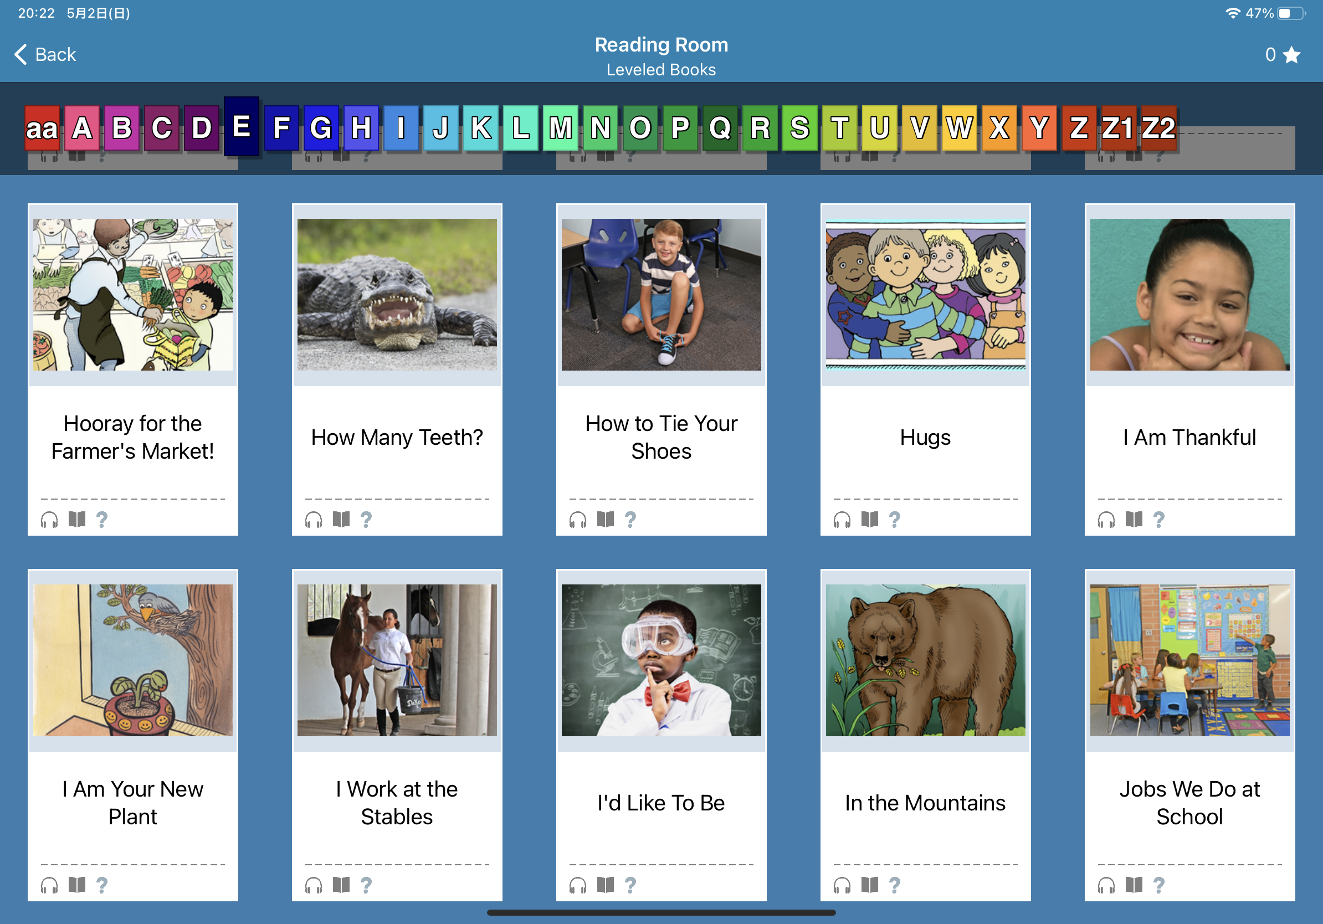The height and width of the screenshot is (924, 1323).
Task: Open the How Many Teeth? alligator cover
Action: 397,294
